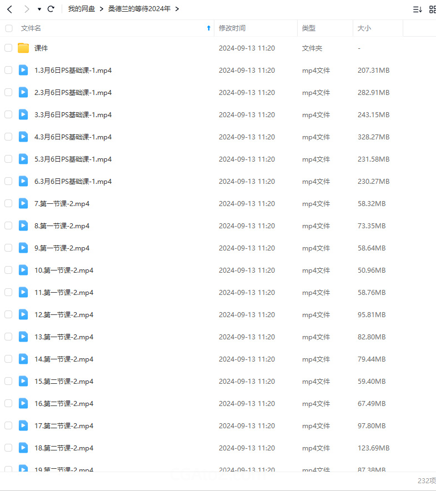436x491 pixels.
Task: Open file 10.第一节课-2.mp4
Action: pyautogui.click(x=64, y=270)
